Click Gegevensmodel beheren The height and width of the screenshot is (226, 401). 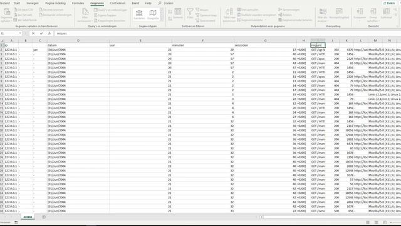coord(295,20)
